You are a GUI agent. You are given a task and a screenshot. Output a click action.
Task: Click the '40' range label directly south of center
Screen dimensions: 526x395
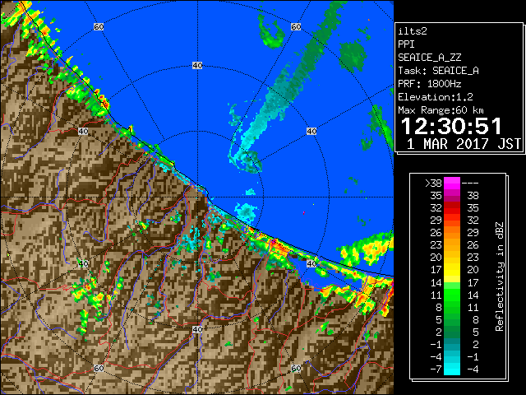tap(197, 329)
